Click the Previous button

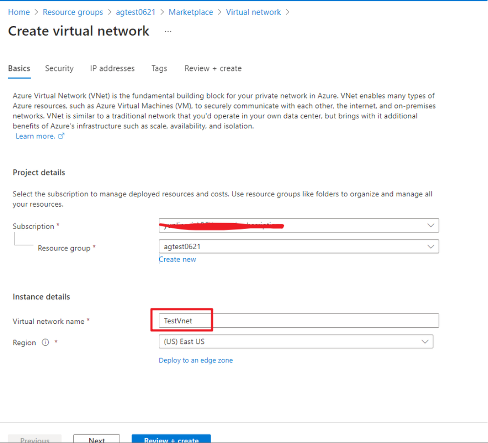click(35, 439)
